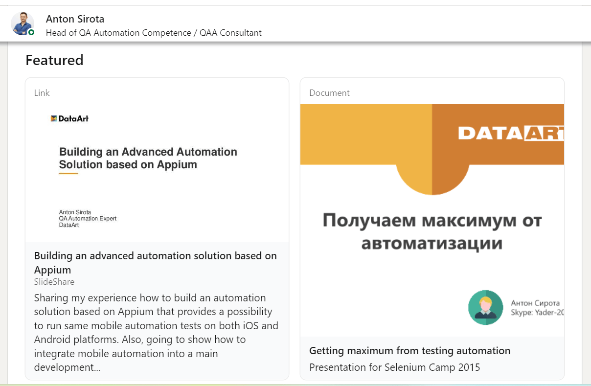Click the Featured section heading
591x386 pixels.
click(x=54, y=60)
